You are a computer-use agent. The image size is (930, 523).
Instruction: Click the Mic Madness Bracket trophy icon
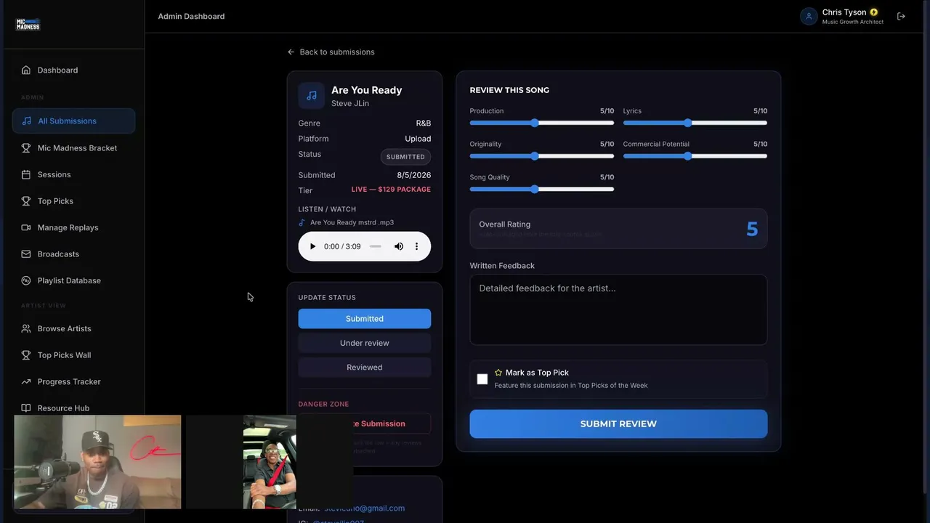pyautogui.click(x=26, y=148)
